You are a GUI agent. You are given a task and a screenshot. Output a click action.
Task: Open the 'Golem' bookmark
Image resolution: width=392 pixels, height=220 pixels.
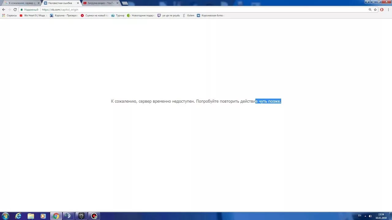tap(188, 15)
